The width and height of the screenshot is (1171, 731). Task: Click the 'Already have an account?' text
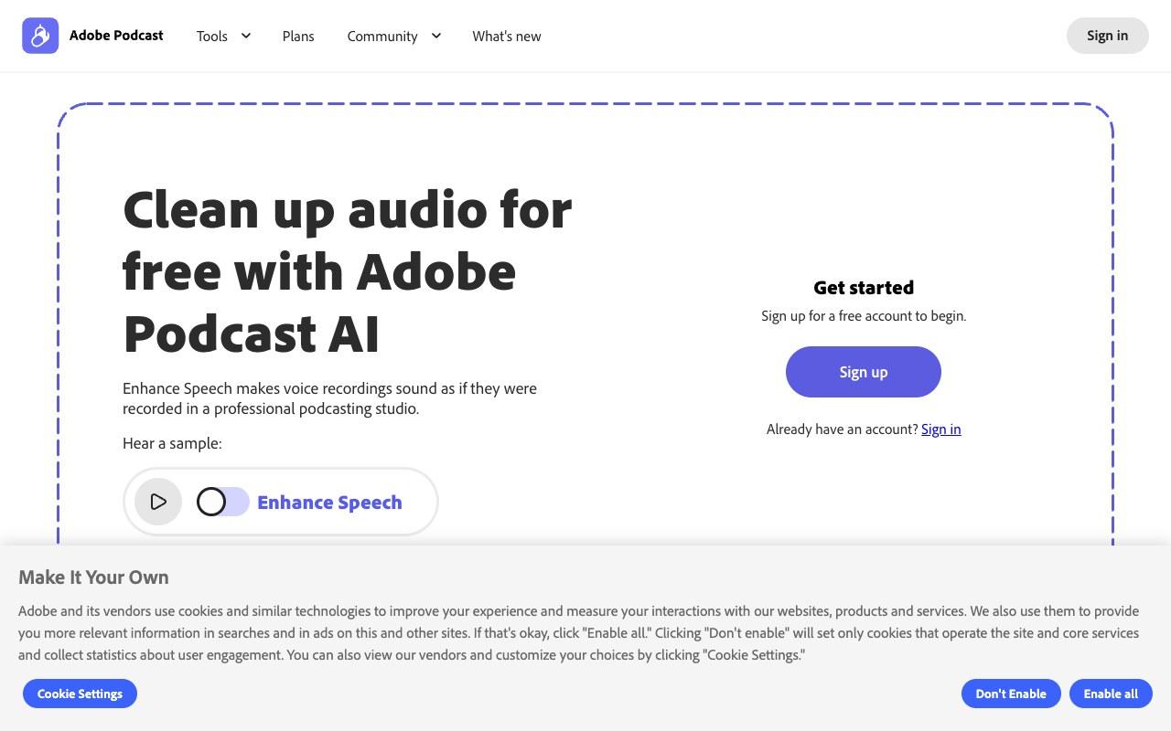point(842,429)
